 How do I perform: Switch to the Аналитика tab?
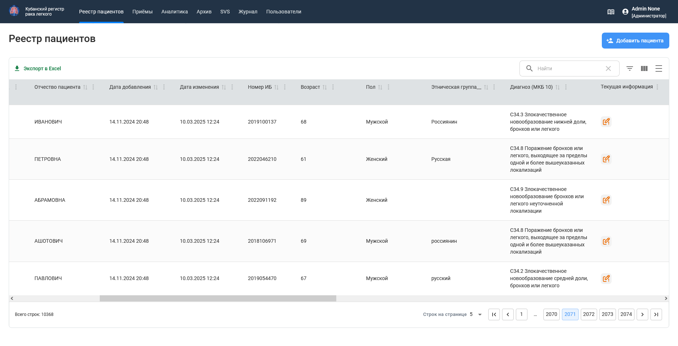(174, 12)
